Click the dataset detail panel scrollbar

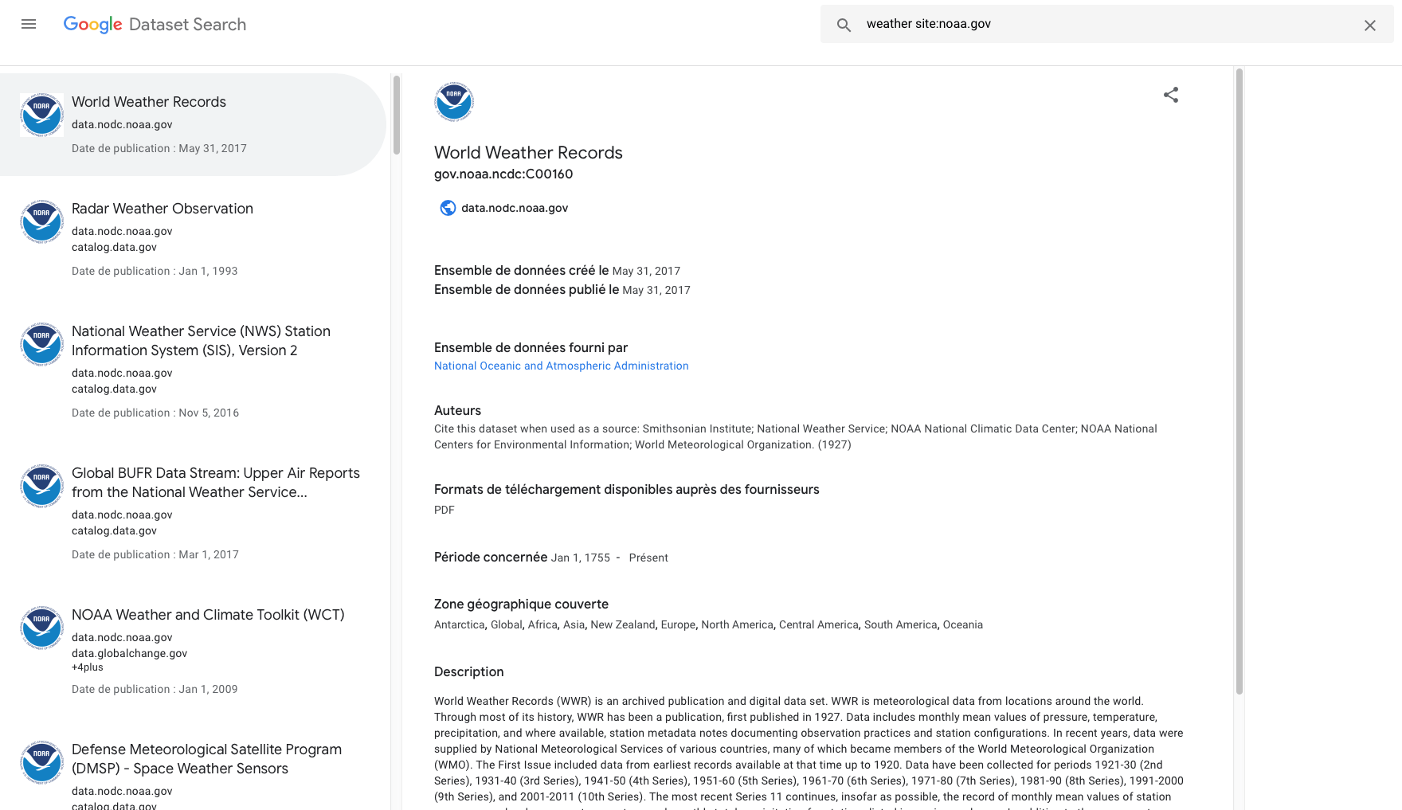point(1239,382)
